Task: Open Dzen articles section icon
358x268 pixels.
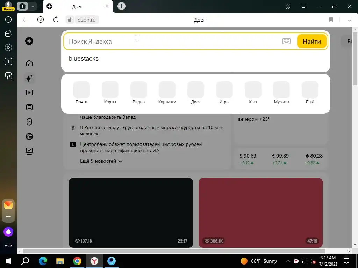Action: [29, 107]
